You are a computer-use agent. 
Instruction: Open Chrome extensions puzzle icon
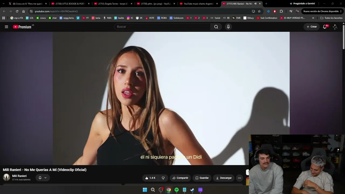pos(281,11)
